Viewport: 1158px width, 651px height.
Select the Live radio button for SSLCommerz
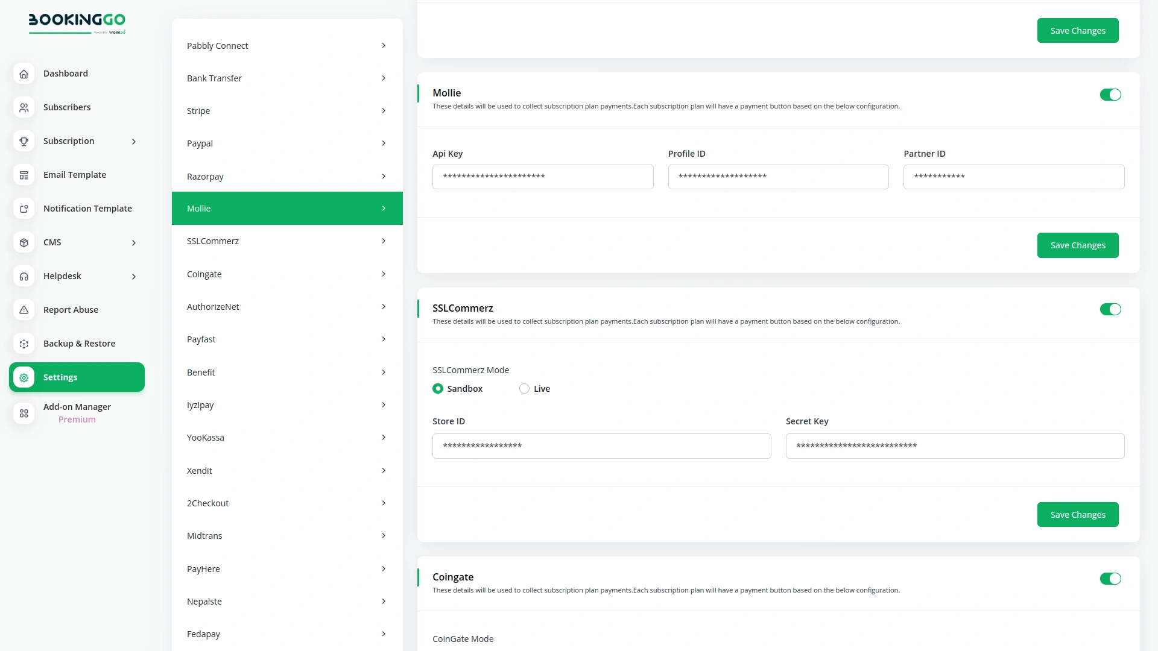click(x=524, y=389)
